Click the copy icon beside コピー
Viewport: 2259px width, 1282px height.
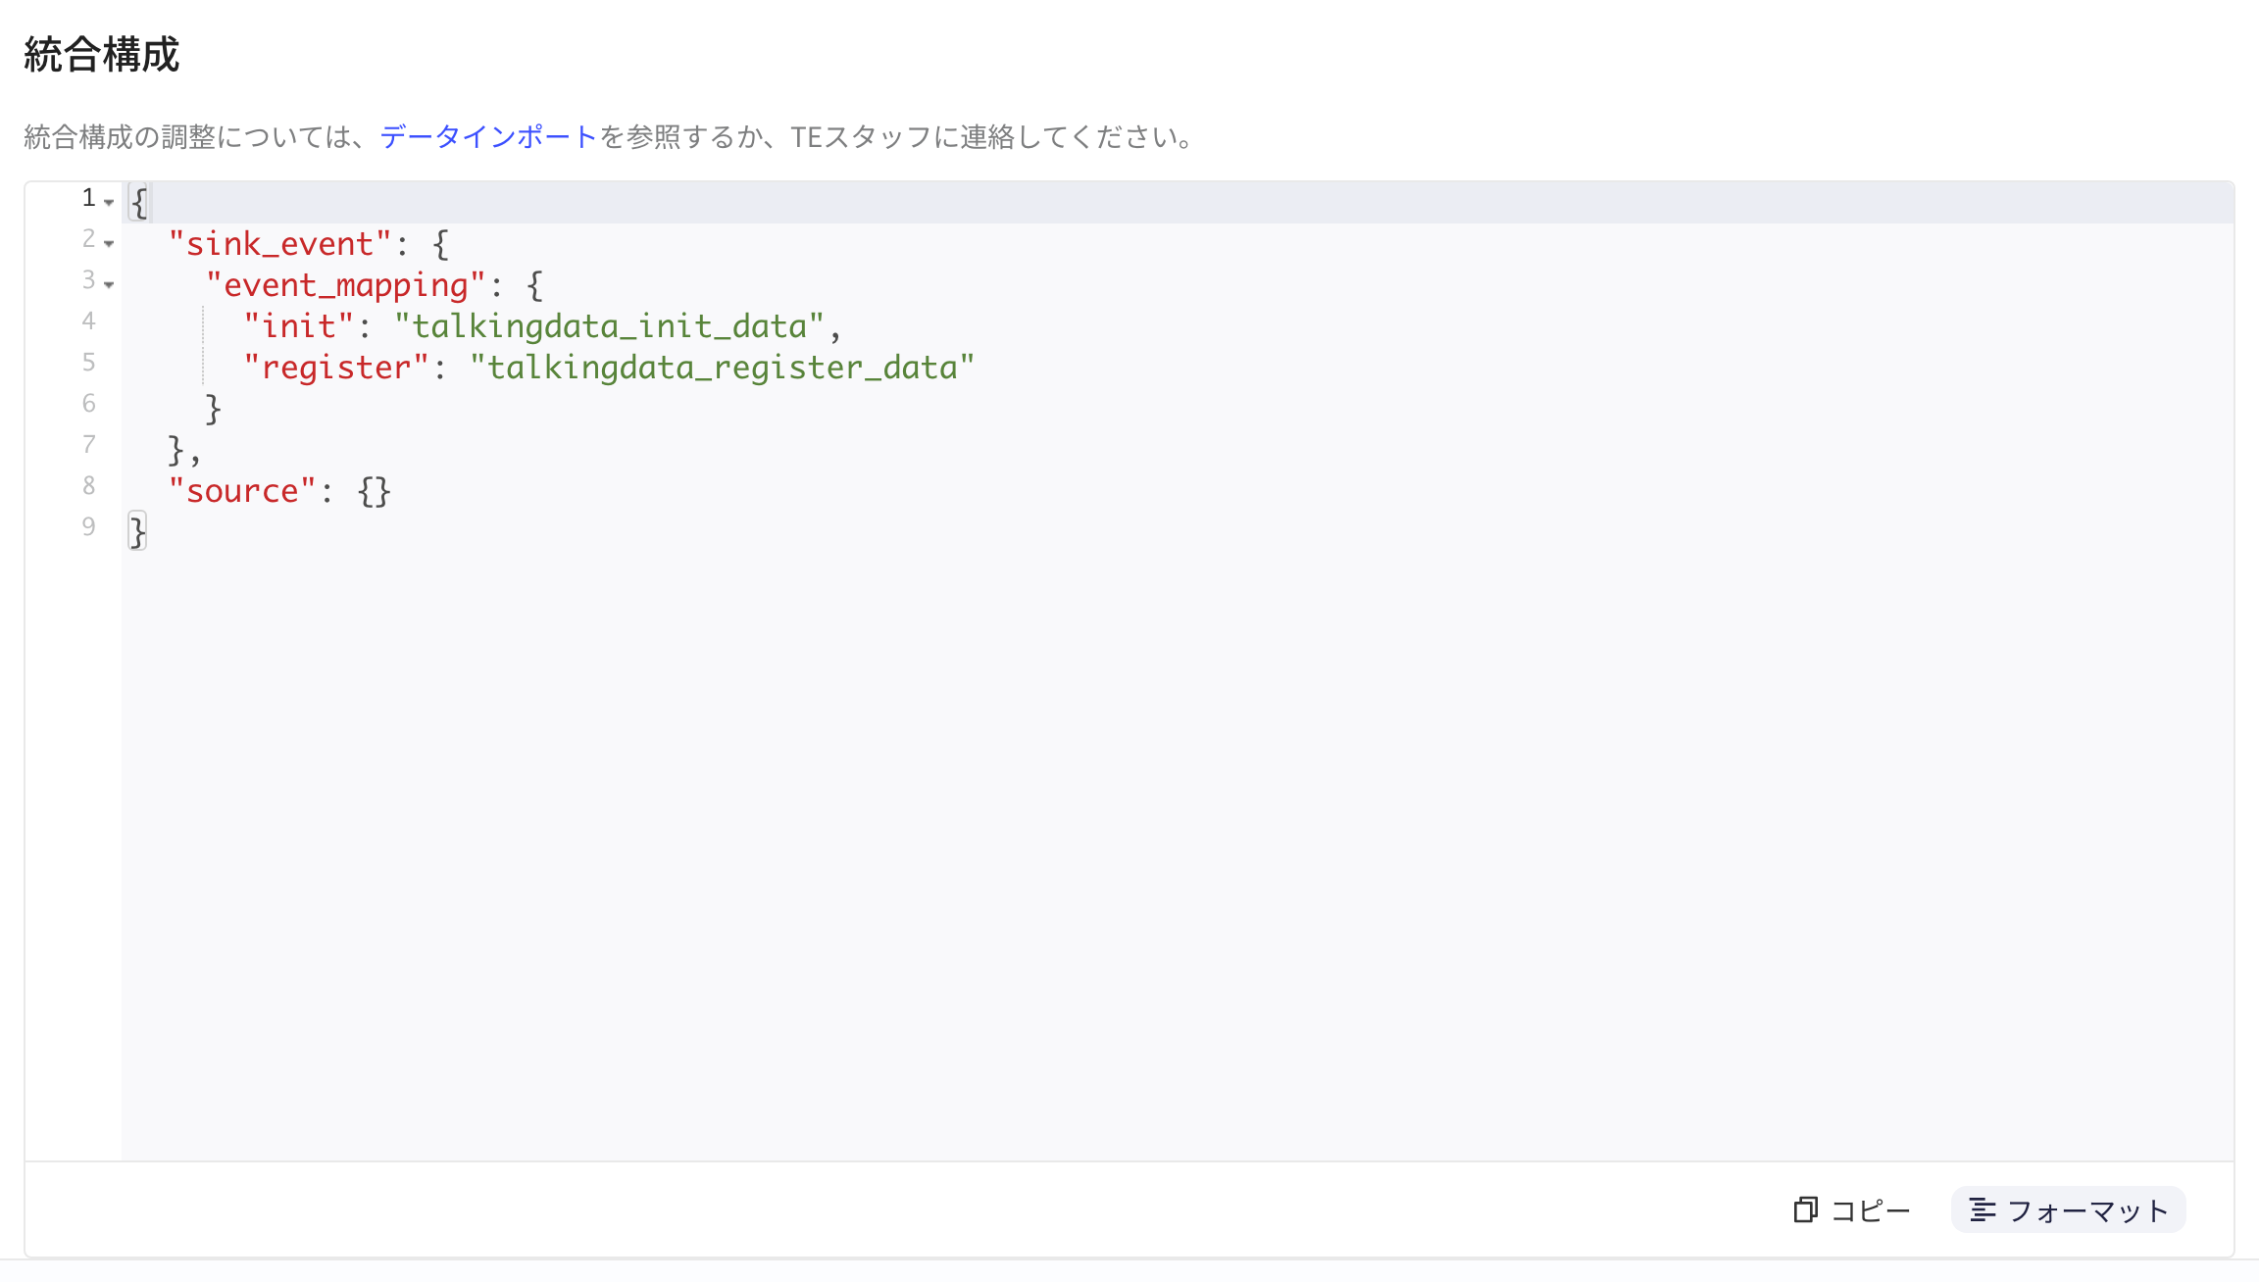coord(1805,1210)
